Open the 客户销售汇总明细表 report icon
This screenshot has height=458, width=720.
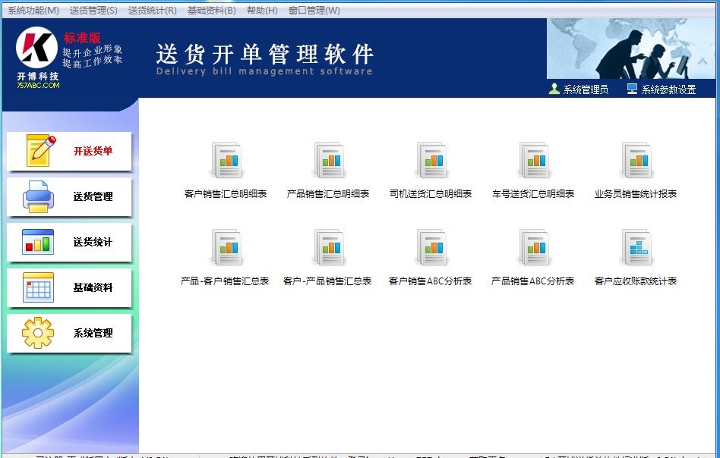[x=227, y=161]
